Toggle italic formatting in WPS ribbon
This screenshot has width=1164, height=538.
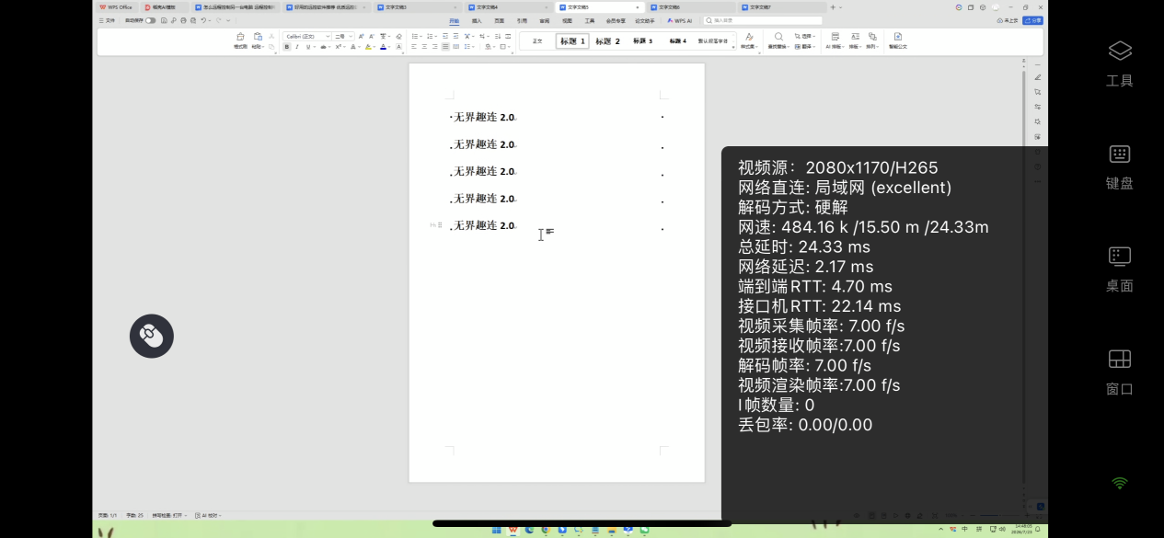[297, 47]
